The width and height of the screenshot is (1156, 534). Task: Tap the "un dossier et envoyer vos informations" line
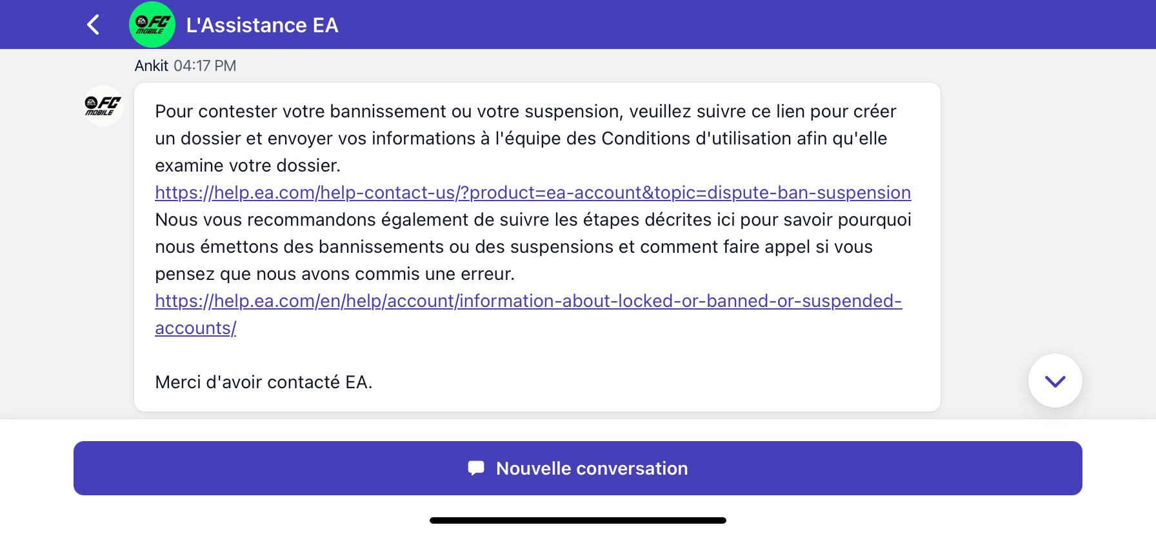521,139
